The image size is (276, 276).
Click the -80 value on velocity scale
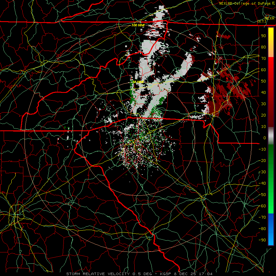262,229
